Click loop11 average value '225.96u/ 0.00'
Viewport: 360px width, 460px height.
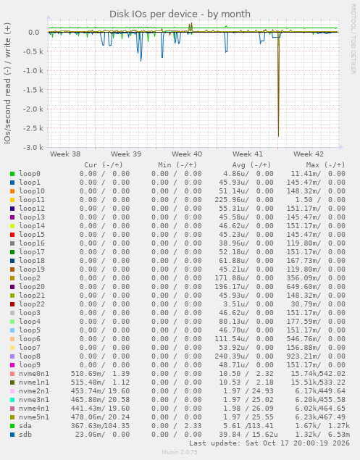click(x=244, y=200)
